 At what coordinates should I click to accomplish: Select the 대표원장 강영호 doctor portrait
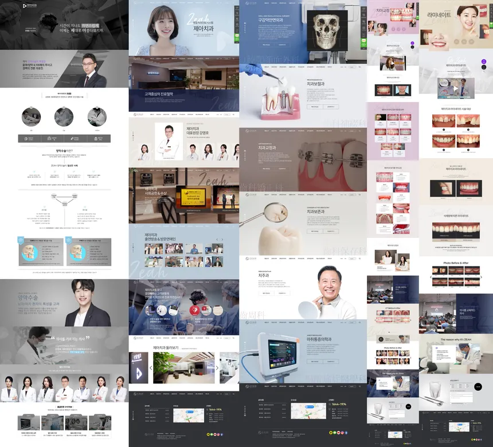point(169,142)
